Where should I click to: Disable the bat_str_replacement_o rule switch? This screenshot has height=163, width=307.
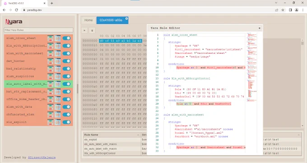[x=66, y=92]
